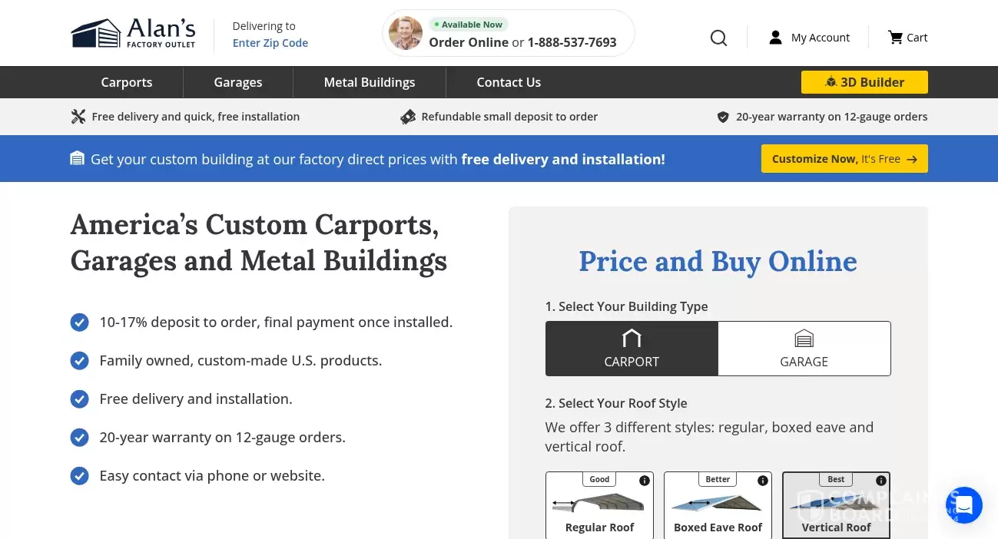The height and width of the screenshot is (539, 998).
Task: Select the Vertical Roof style option
Action: click(836, 505)
